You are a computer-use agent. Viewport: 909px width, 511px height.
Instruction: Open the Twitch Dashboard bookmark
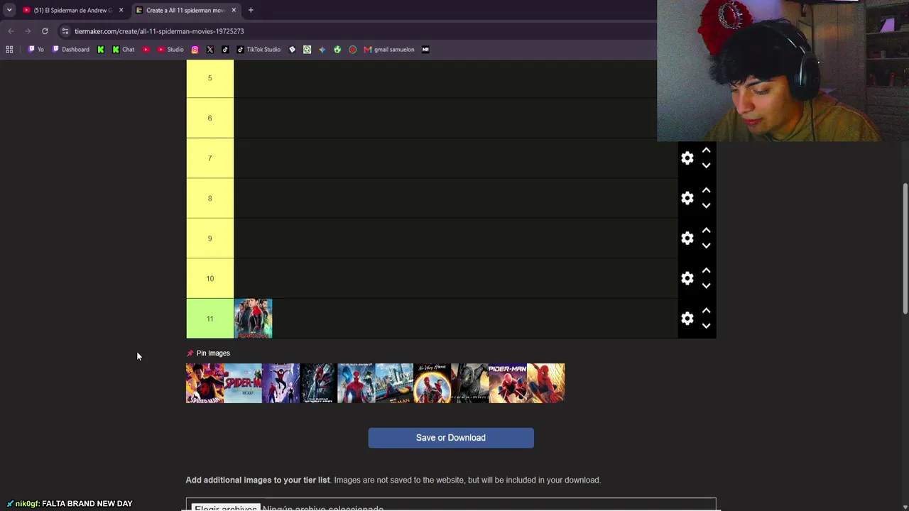70,50
